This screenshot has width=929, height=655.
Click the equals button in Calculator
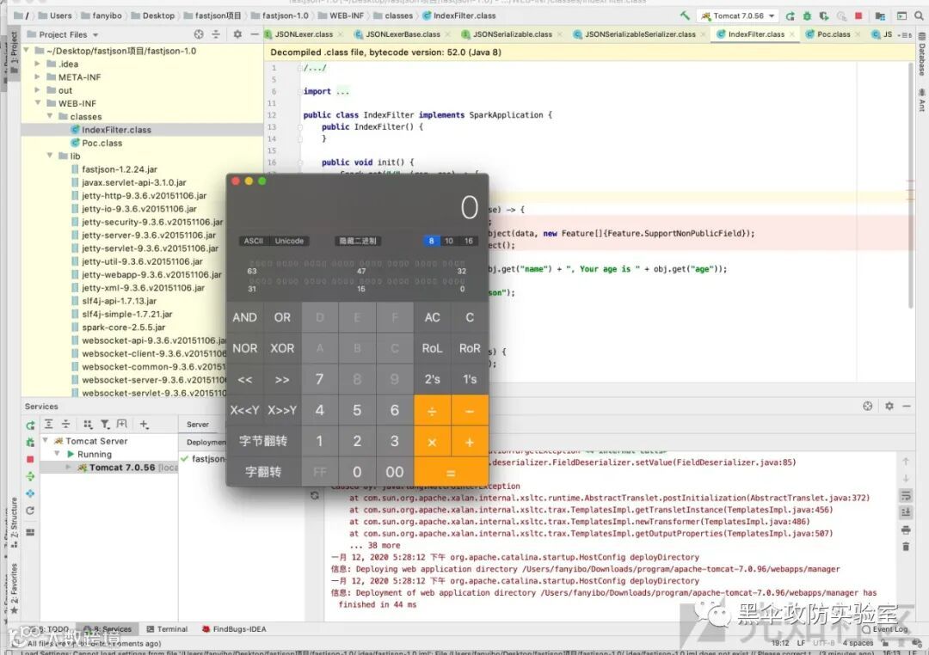[x=451, y=473]
